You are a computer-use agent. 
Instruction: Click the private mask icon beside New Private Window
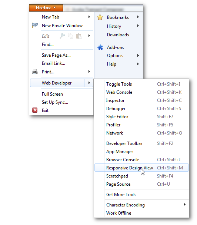[35, 25]
